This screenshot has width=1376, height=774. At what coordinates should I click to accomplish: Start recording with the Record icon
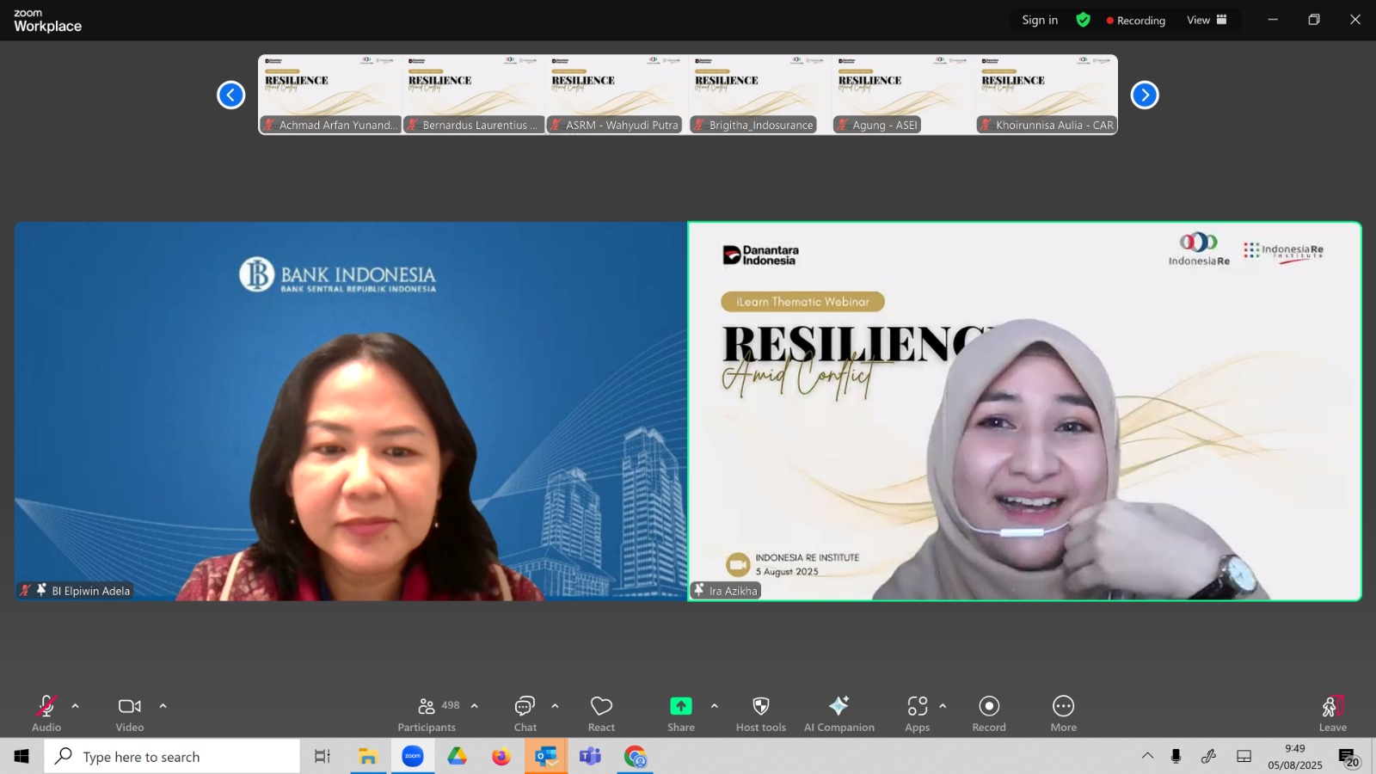(x=989, y=714)
